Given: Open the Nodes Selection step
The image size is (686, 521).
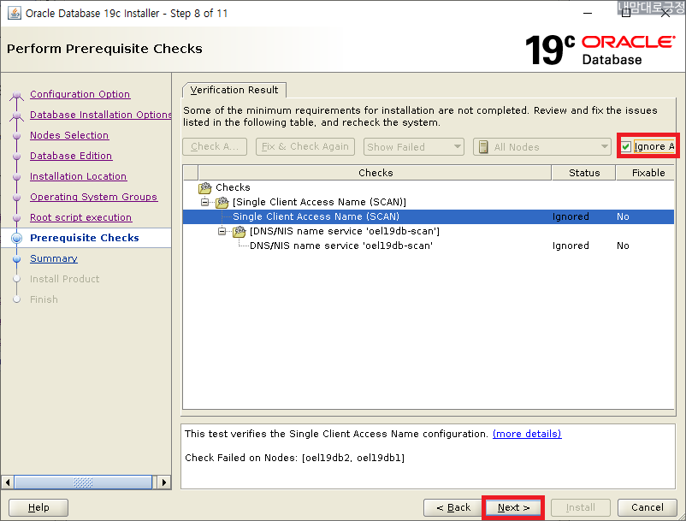Looking at the screenshot, I should [69, 135].
